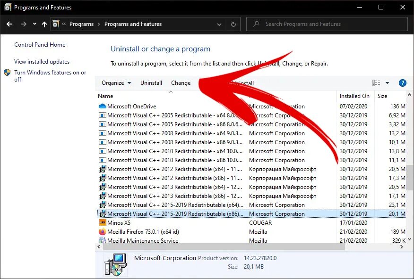Sort by Installed On column header

[354, 96]
